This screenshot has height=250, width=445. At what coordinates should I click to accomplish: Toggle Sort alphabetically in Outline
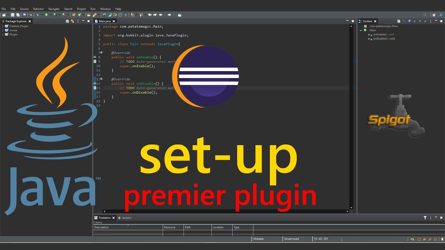[x=404, y=21]
